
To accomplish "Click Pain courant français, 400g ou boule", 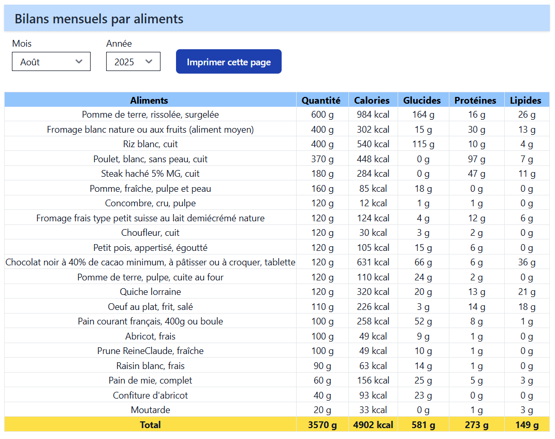I will (x=150, y=321).
